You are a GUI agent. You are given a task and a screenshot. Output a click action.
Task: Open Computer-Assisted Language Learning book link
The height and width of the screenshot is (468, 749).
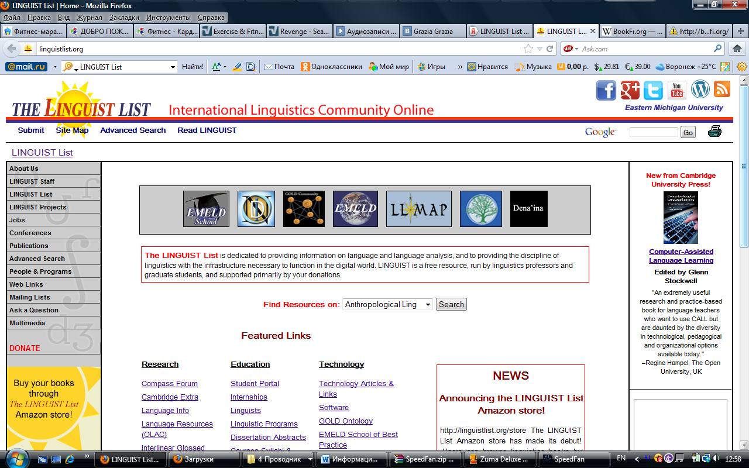click(681, 256)
